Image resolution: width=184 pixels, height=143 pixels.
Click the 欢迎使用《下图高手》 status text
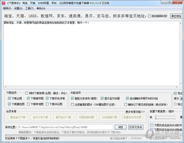(32, 138)
